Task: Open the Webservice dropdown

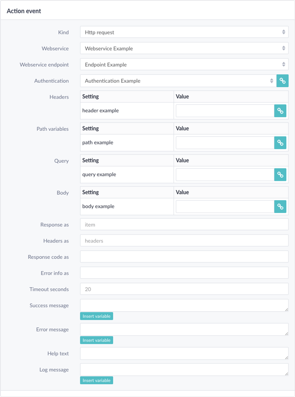Action: click(184, 48)
